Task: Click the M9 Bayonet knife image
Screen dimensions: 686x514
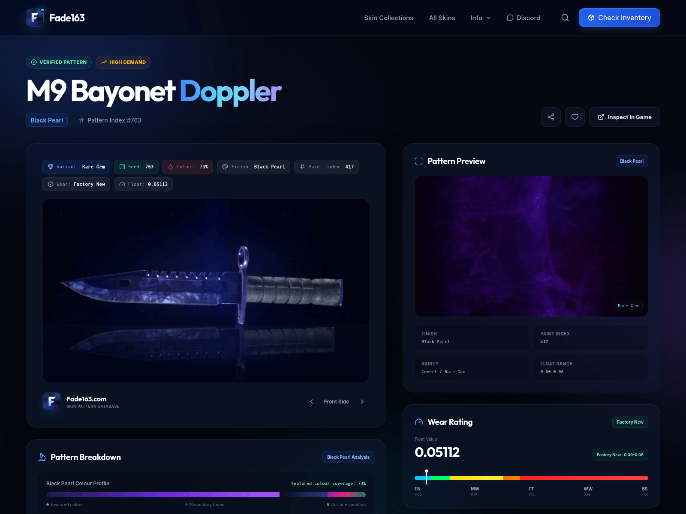Action: [x=206, y=290]
